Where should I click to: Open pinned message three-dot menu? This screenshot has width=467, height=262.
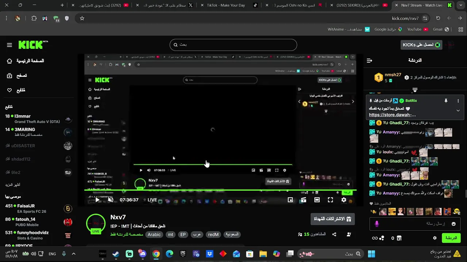pyautogui.click(x=458, y=101)
